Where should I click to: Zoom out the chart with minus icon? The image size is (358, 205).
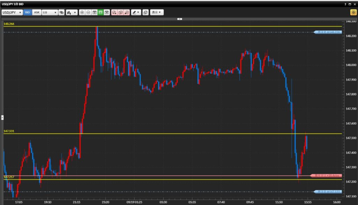88,12
